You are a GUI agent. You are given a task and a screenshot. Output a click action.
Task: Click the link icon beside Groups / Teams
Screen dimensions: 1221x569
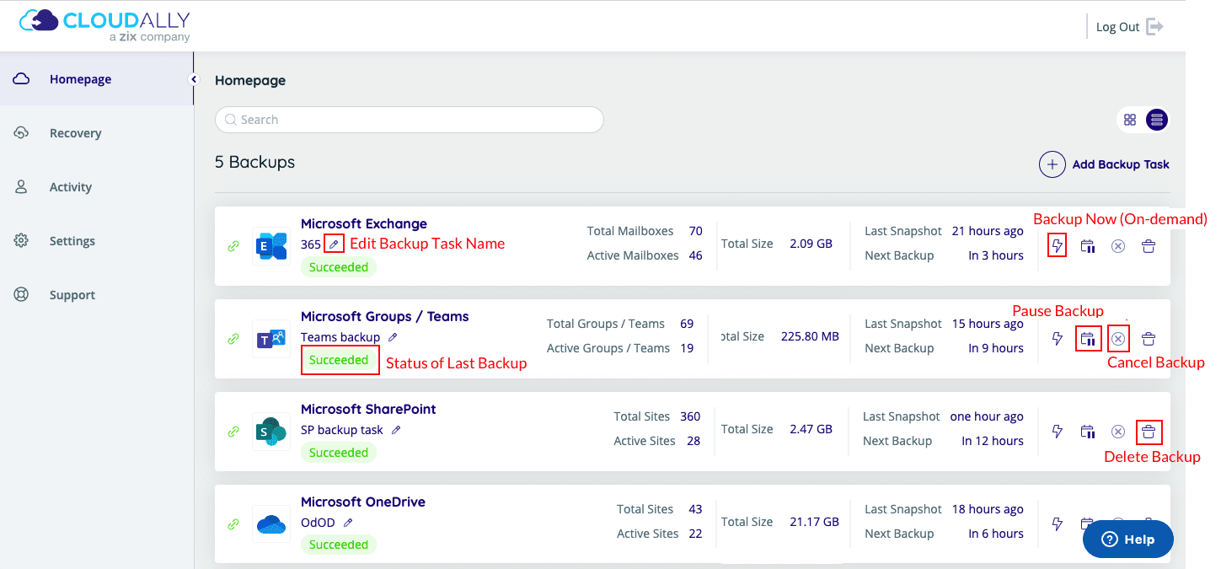point(233,339)
